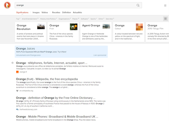Filter by Arts/Entertainment category

click(30, 19)
